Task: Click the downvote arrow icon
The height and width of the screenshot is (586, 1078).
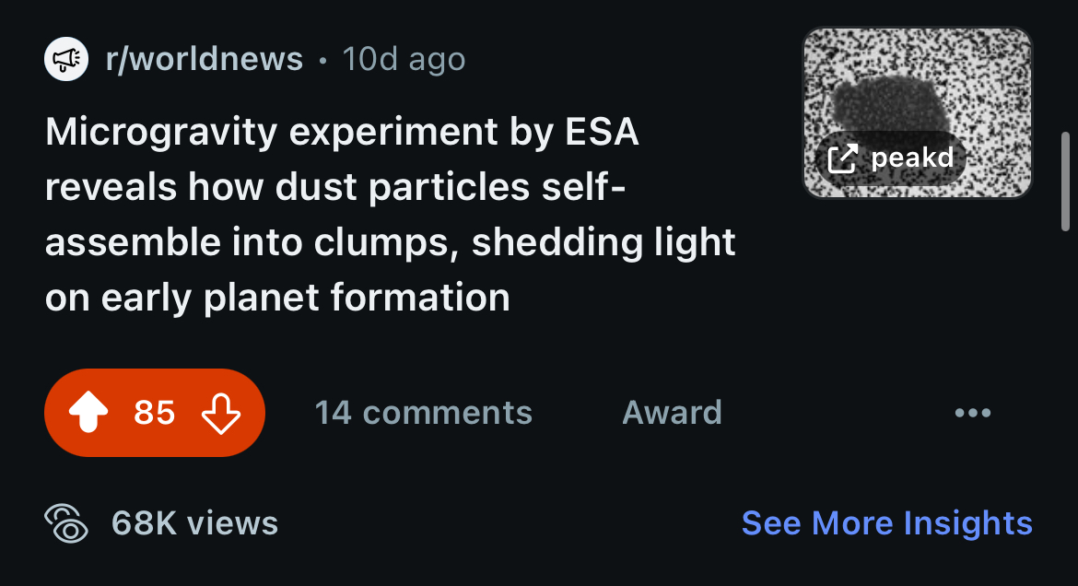Action: 221,413
